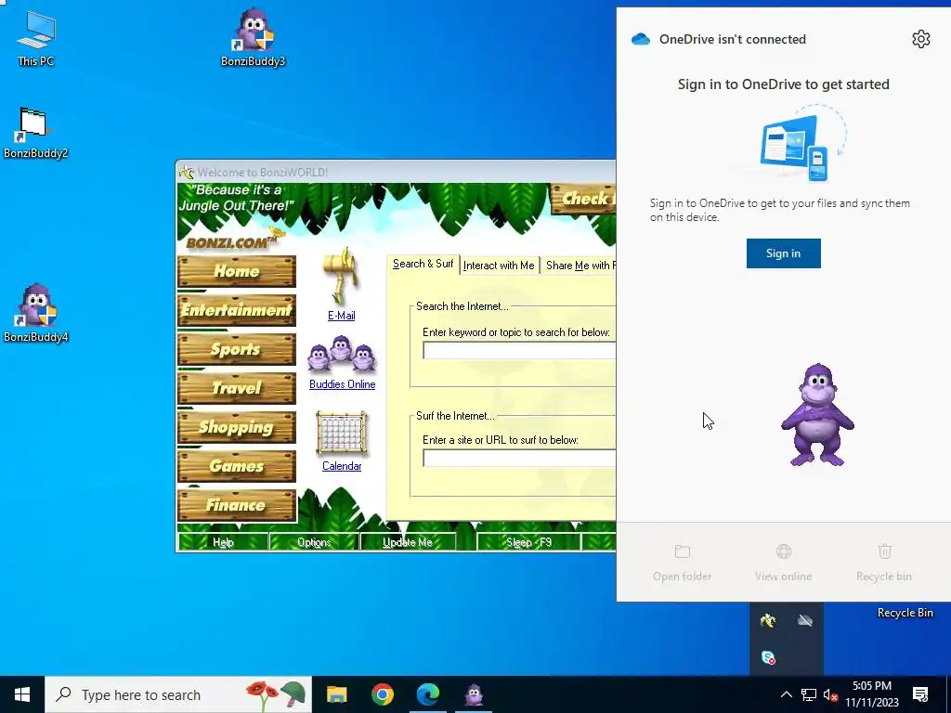Click the OneDrive cloud logo icon
Screen dimensions: 951x713
tap(641, 39)
